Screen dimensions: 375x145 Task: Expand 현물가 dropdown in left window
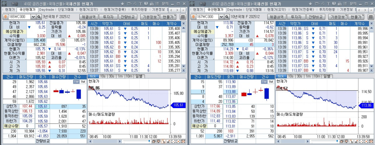pyautogui.click(x=168, y=17)
